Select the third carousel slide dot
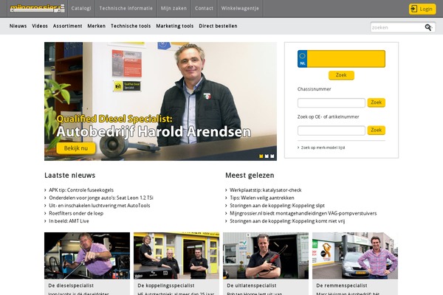The height and width of the screenshot is (295, 443). 272,156
